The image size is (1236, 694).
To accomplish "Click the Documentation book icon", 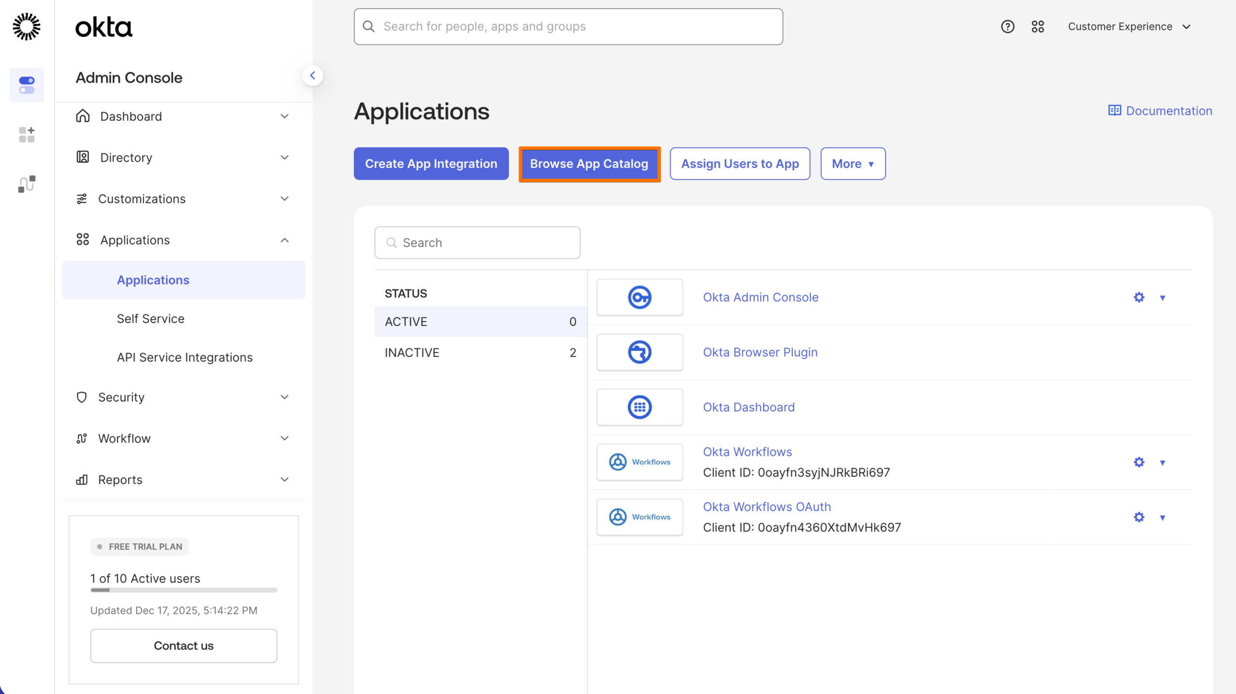I will [x=1115, y=111].
